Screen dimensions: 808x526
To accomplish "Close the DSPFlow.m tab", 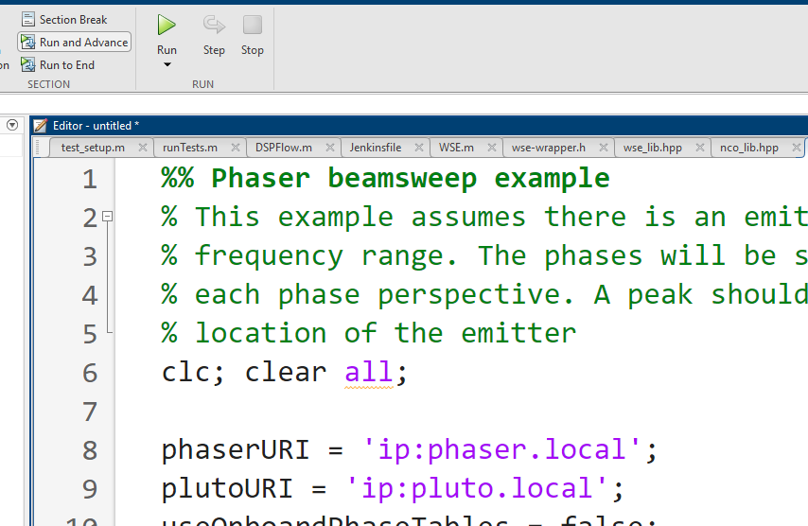I will click(330, 148).
